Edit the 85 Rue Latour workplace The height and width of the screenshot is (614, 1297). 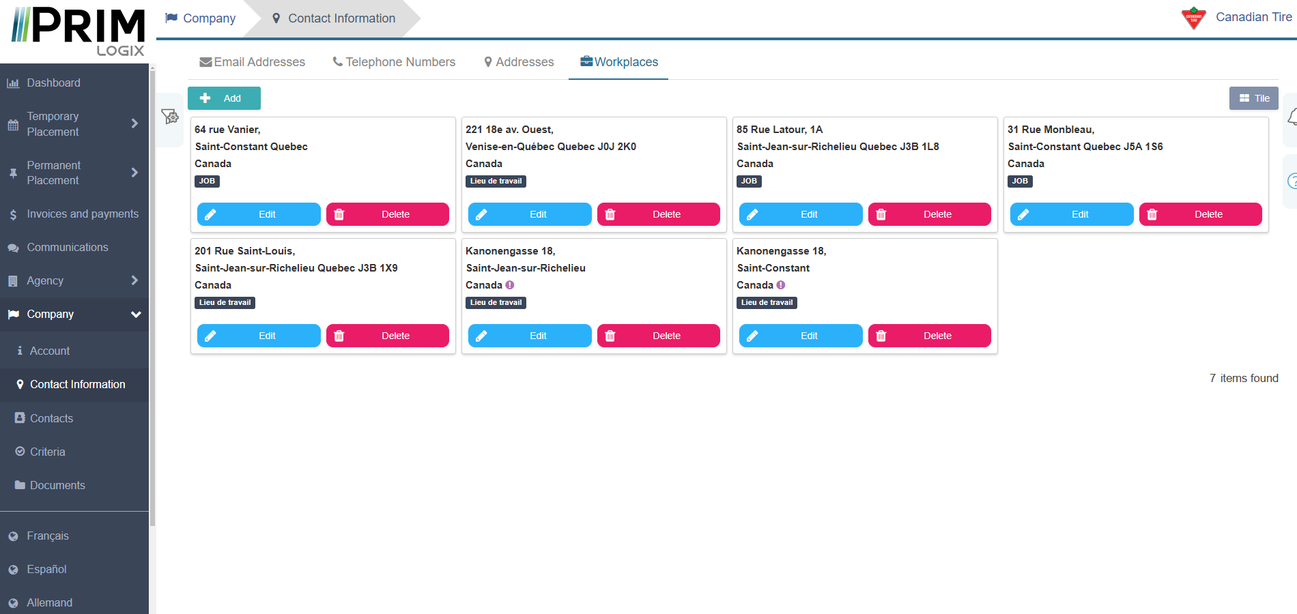click(x=800, y=214)
